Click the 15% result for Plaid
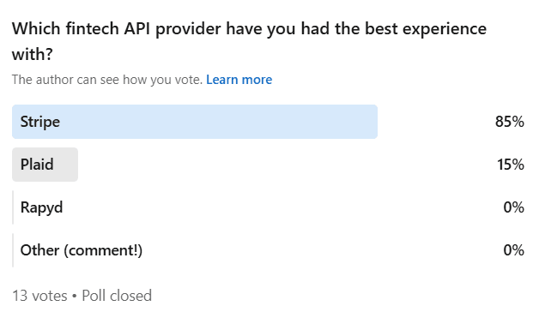 (511, 165)
